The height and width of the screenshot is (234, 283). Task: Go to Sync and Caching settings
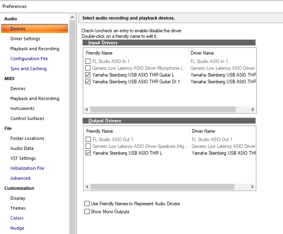tap(28, 69)
